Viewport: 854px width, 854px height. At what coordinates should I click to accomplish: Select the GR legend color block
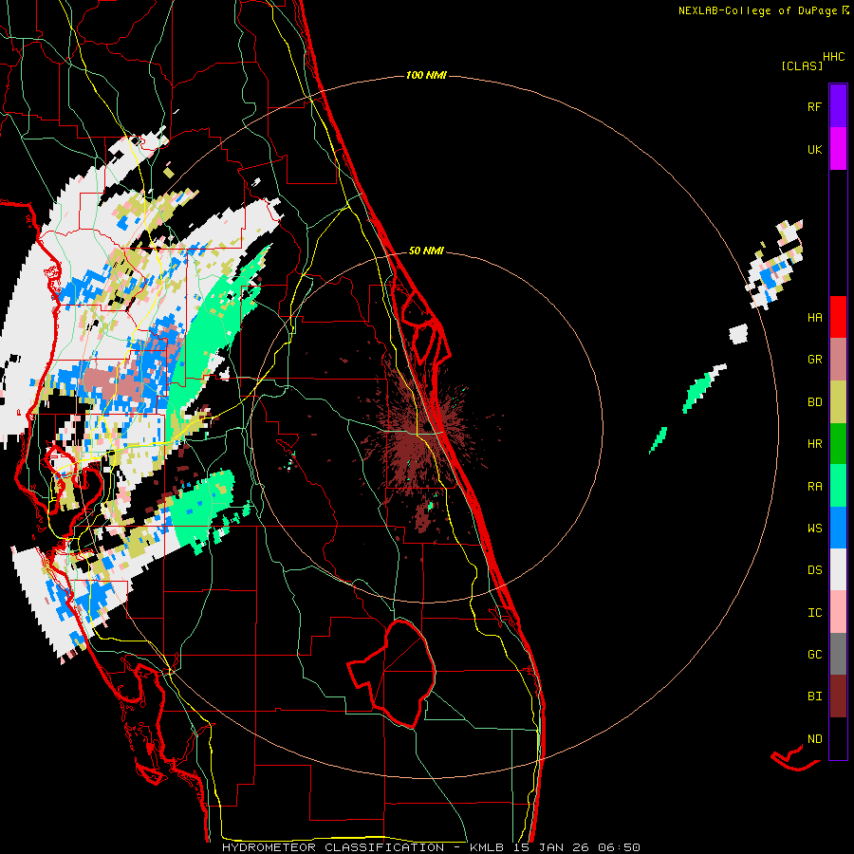[x=838, y=360]
